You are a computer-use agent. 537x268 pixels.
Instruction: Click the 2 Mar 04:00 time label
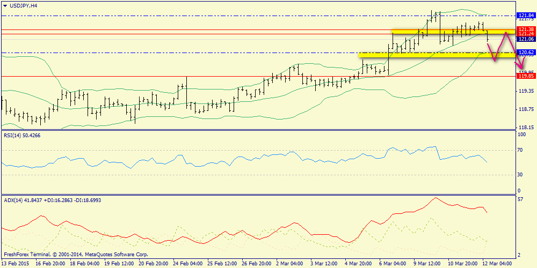pos(291,264)
